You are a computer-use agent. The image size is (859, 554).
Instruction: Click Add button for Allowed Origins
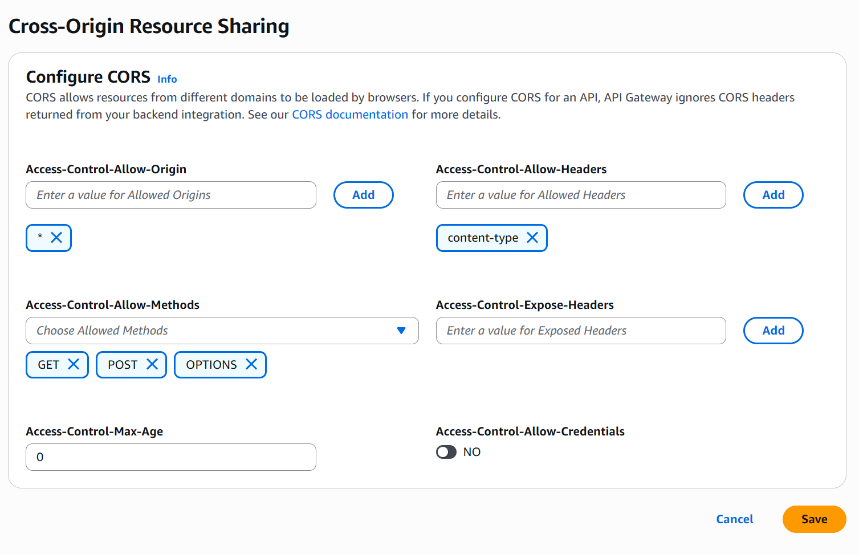pos(363,195)
